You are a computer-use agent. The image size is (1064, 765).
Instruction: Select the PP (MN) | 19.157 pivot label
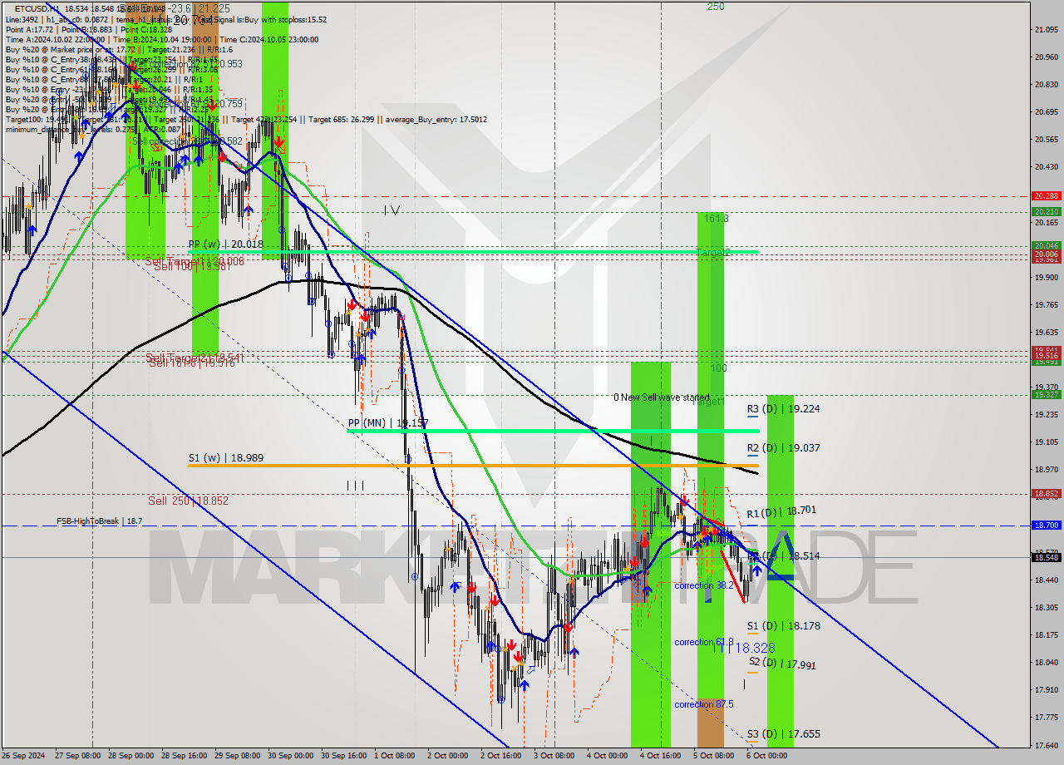(387, 423)
